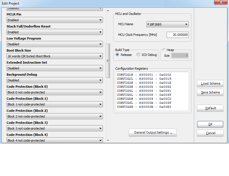Click the scrollbar down arrow

point(108,140)
